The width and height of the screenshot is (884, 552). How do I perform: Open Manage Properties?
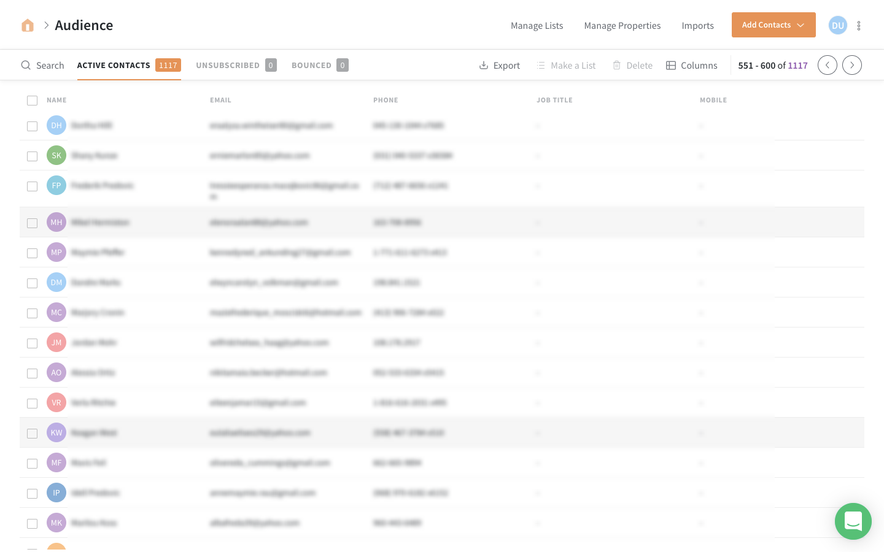[622, 26]
